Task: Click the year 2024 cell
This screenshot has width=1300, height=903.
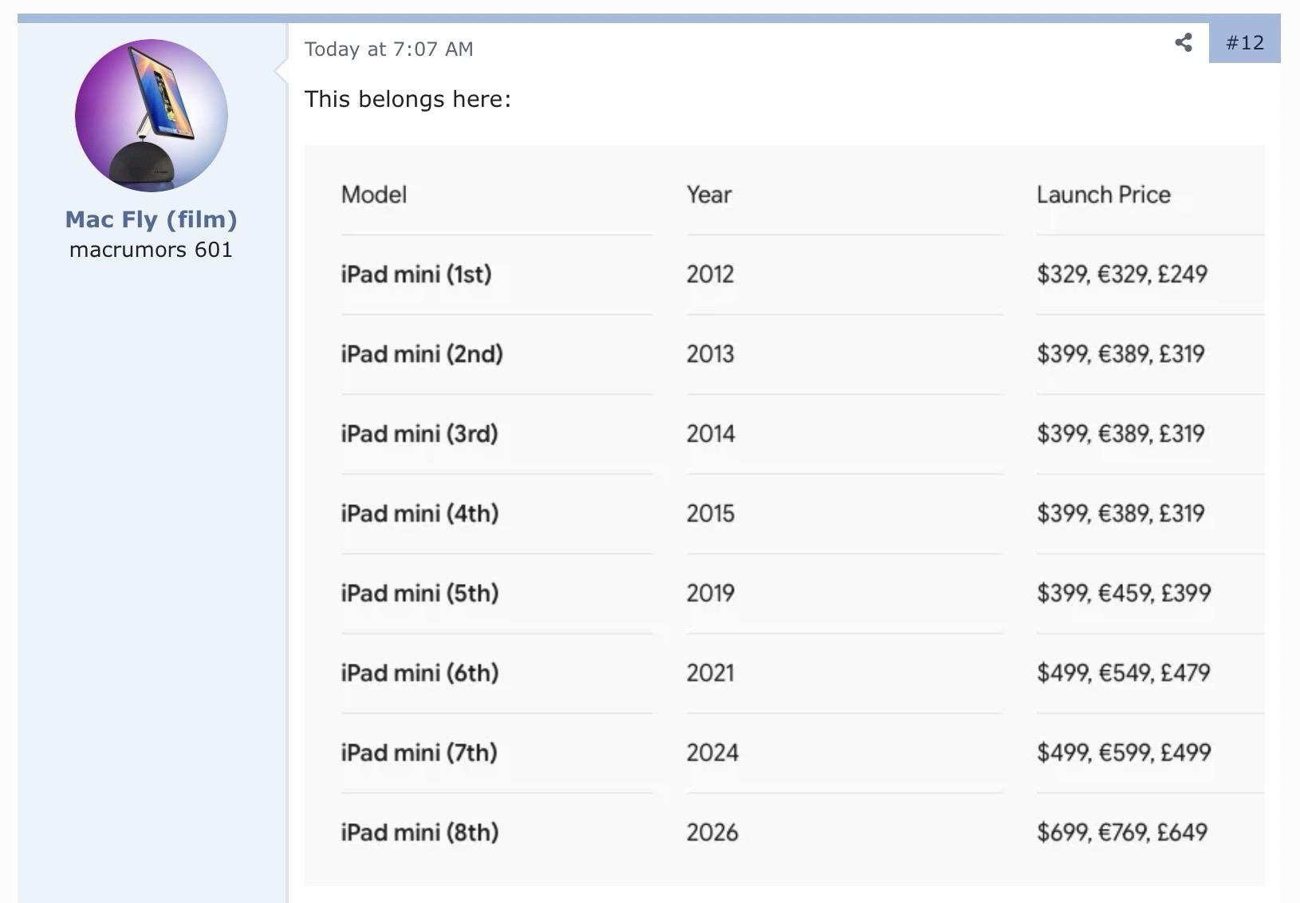Action: click(712, 753)
